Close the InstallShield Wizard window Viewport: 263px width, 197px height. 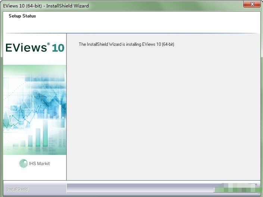pyautogui.click(x=252, y=4)
